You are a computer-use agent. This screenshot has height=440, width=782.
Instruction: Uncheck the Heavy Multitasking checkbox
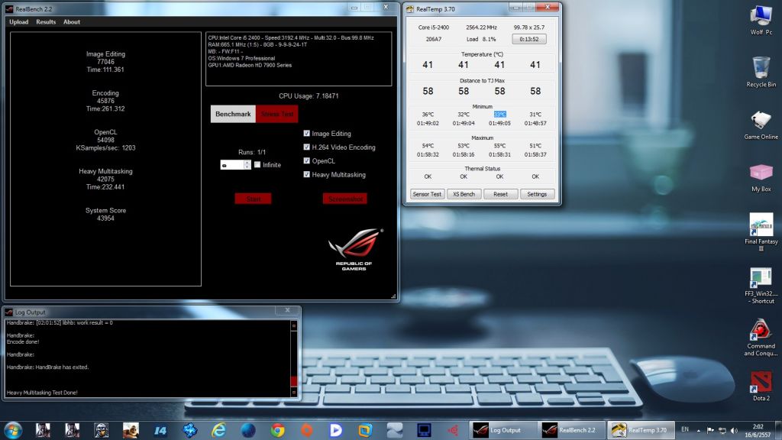pyautogui.click(x=307, y=175)
